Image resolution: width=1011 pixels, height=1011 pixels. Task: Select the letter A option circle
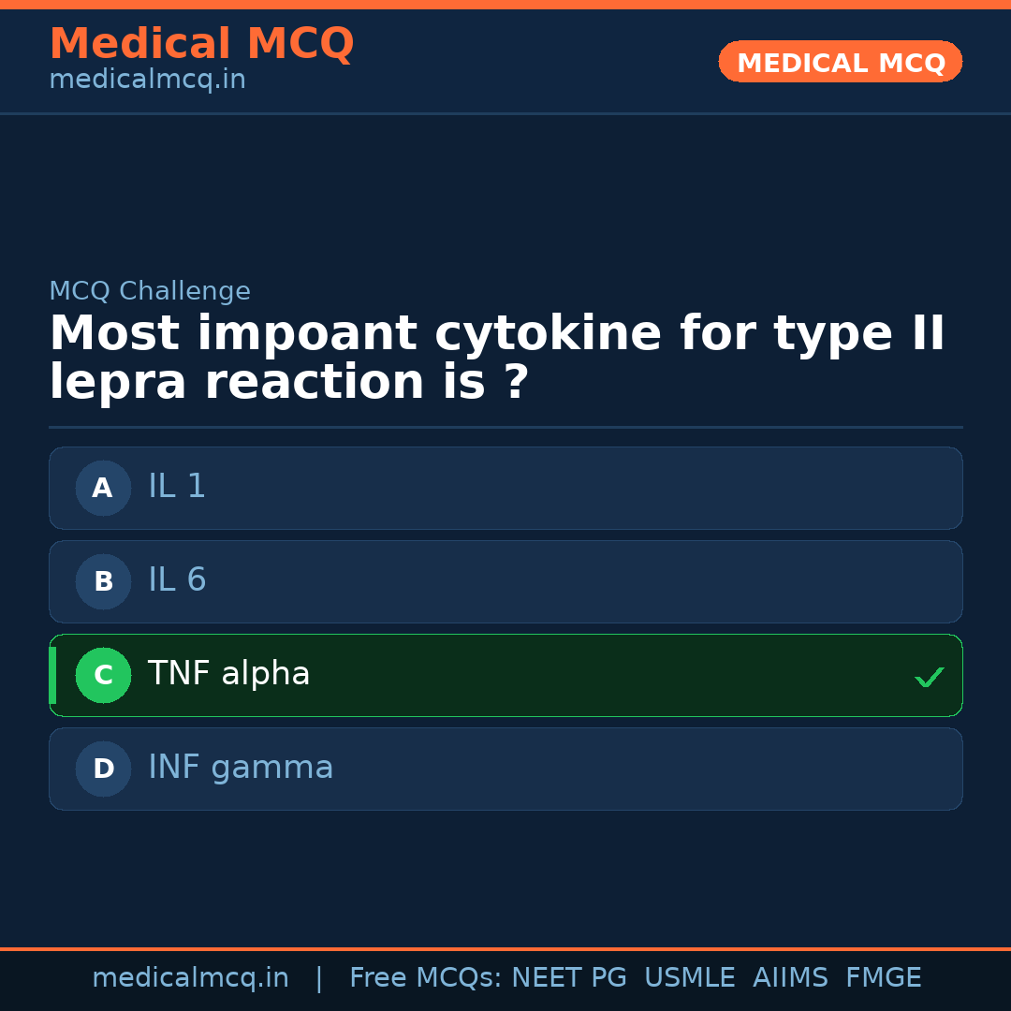103,488
